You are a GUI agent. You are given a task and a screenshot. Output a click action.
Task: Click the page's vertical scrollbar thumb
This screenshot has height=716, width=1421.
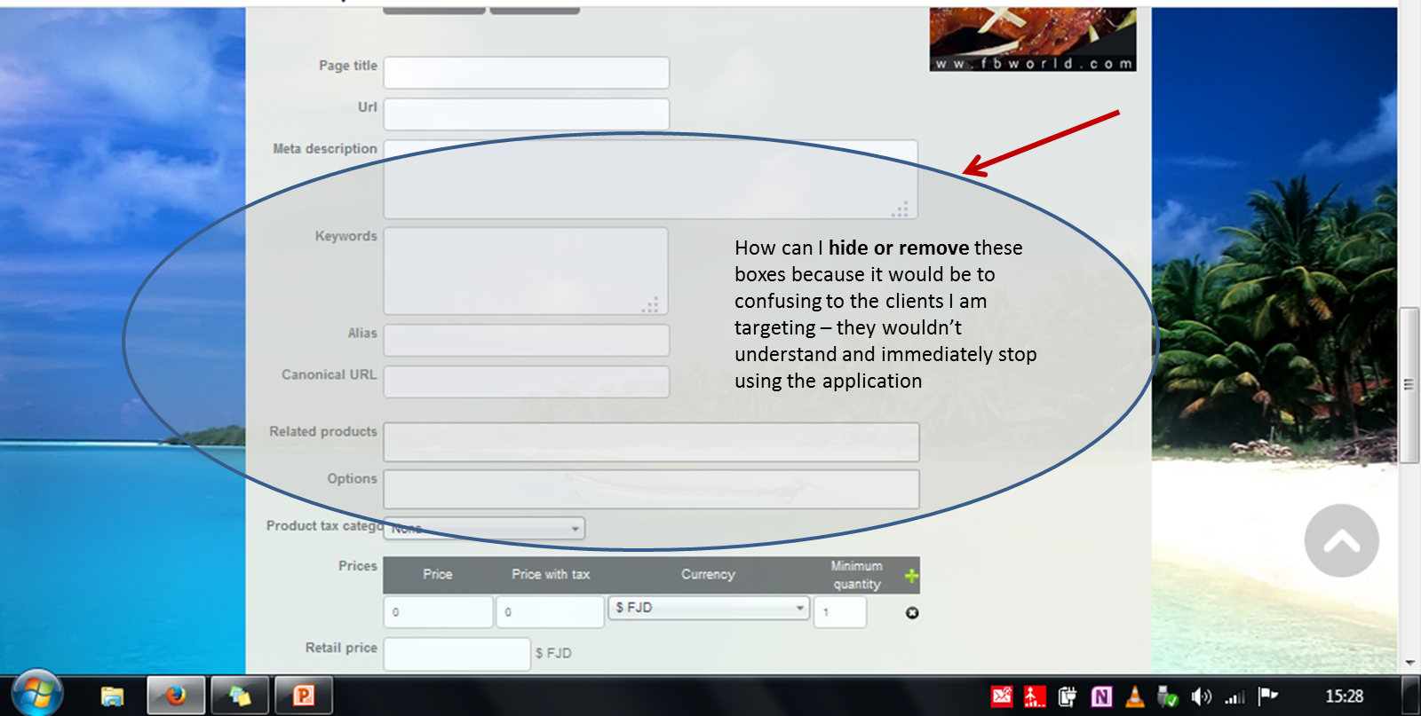(x=1409, y=385)
